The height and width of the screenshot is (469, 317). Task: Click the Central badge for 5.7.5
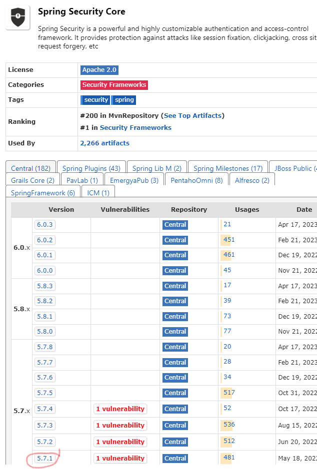[x=175, y=393]
